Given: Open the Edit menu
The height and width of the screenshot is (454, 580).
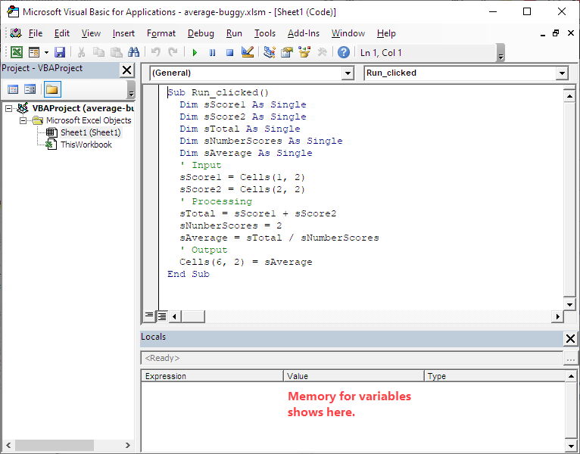Looking at the screenshot, I should pos(62,33).
